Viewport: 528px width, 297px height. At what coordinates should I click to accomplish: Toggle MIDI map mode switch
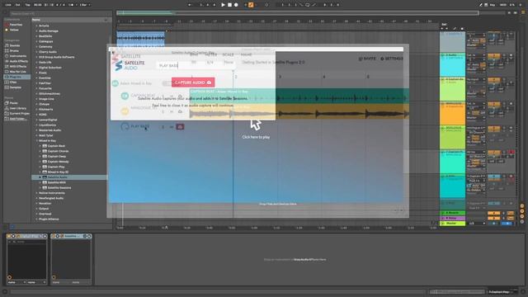(503, 5)
